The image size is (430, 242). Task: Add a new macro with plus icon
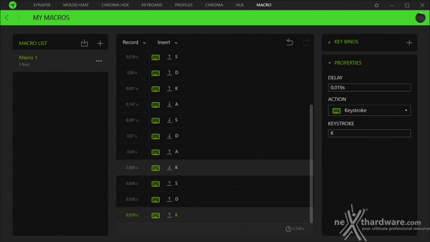point(100,43)
